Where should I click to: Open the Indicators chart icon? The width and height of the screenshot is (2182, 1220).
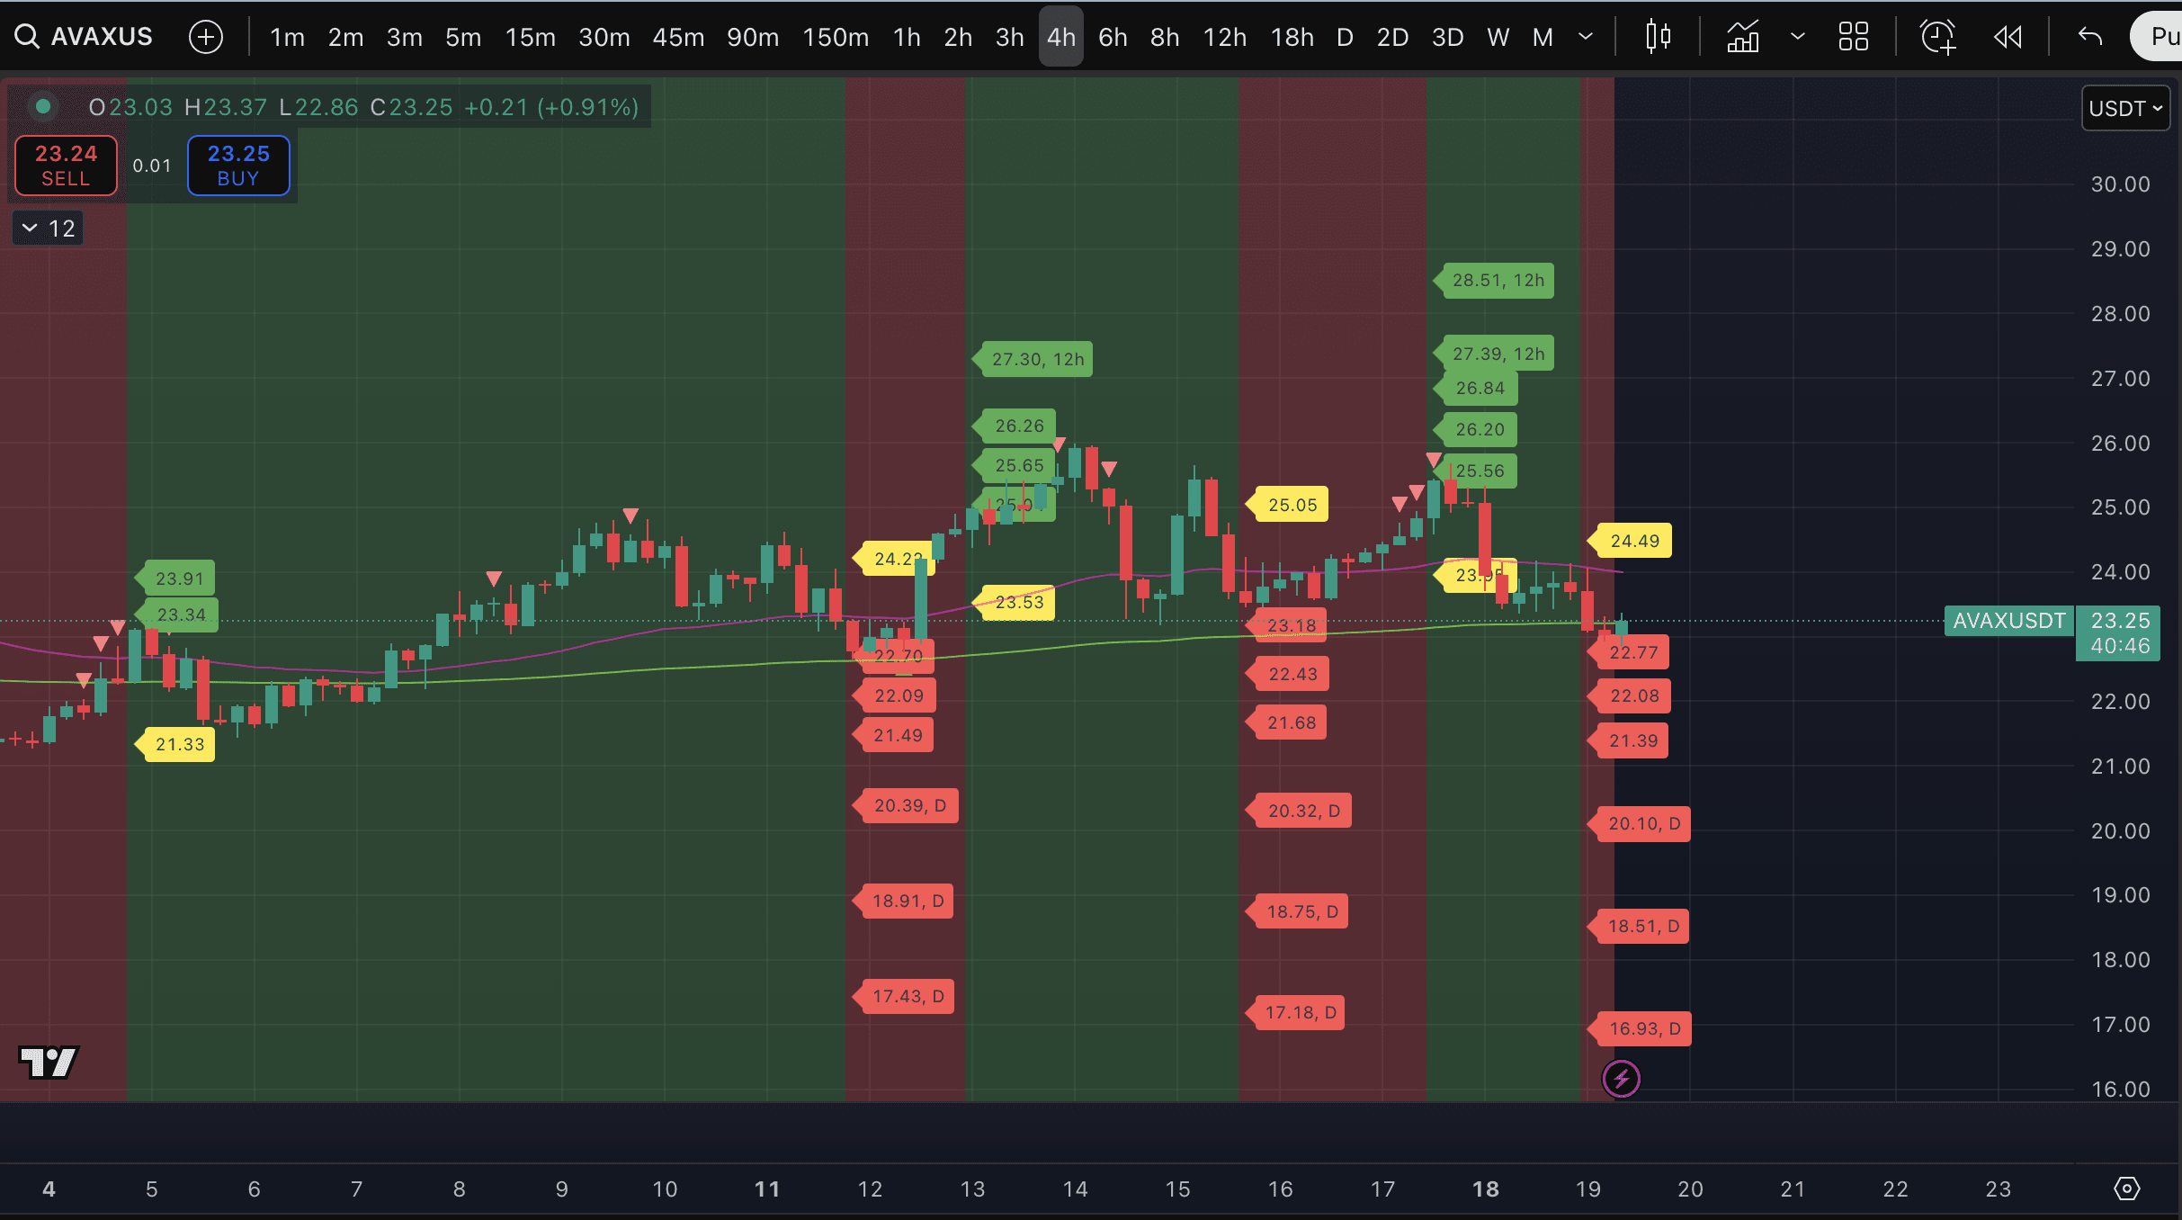tap(1742, 37)
